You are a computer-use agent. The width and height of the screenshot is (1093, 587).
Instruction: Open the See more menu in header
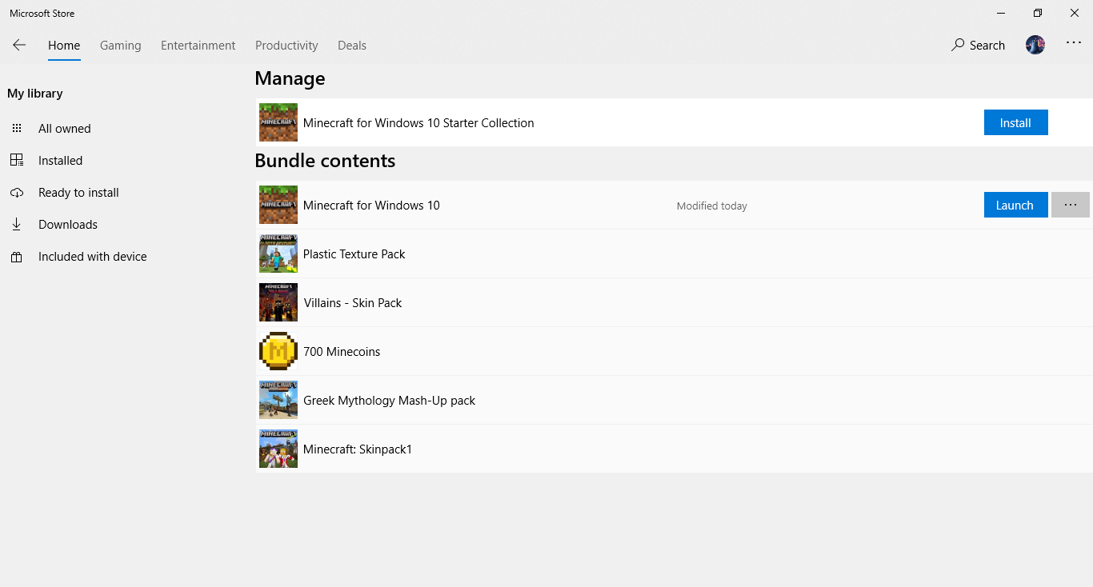point(1074,44)
